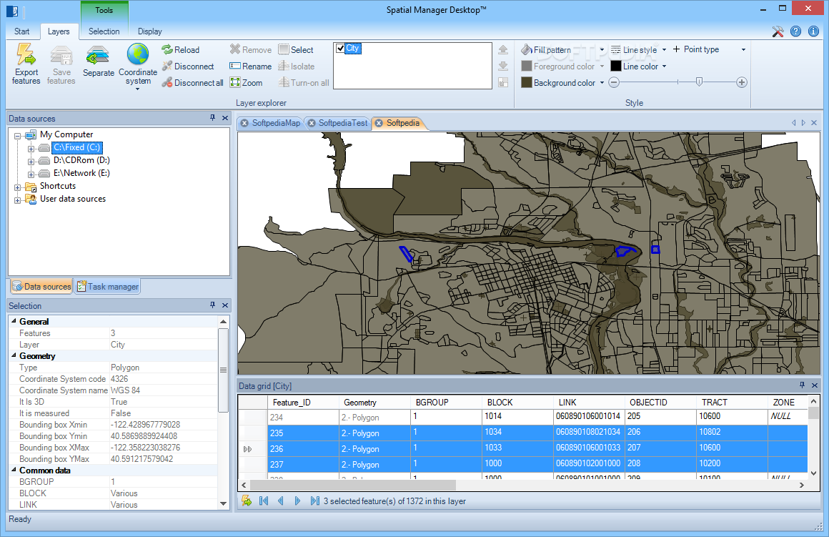This screenshot has width=829, height=537.
Task: Click Disconnect all
Action: click(x=192, y=82)
